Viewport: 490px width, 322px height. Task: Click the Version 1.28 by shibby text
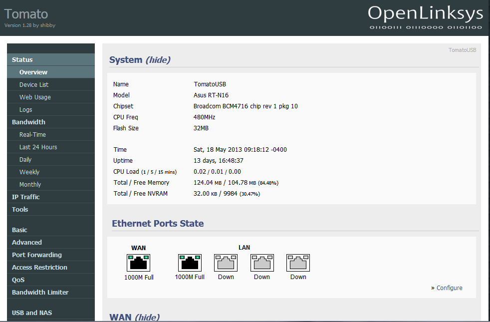29,25
